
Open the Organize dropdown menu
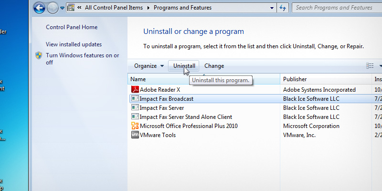tap(149, 66)
